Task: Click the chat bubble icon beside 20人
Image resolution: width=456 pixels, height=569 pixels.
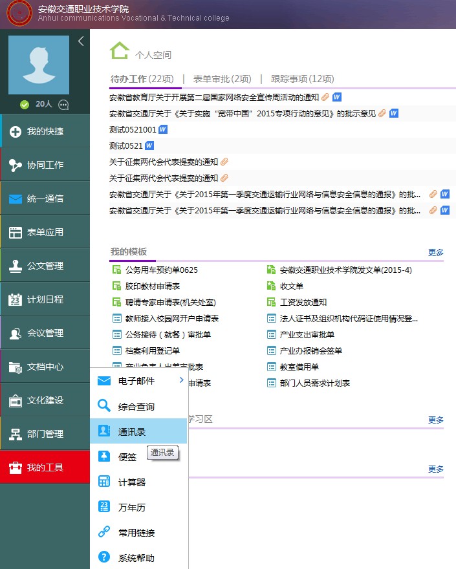Action: point(63,105)
